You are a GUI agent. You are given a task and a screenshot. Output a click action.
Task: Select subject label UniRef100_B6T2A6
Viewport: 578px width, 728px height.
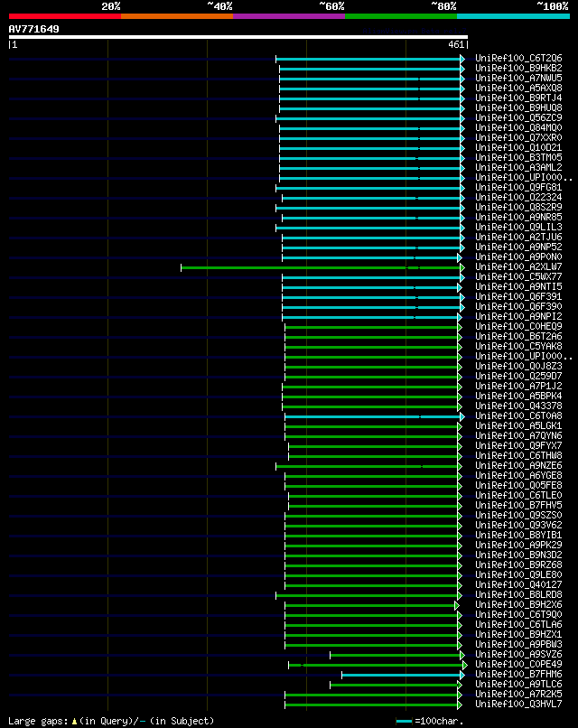pos(518,336)
